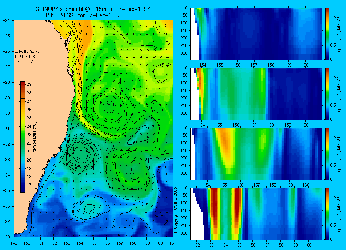
Task: Click the '149' longitude label under the map
Action: [14, 243]
